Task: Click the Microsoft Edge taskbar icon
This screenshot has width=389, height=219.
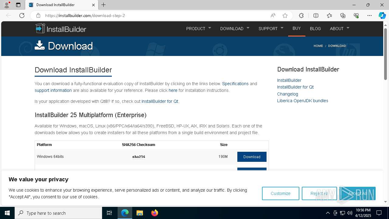Action: pyautogui.click(x=125, y=213)
